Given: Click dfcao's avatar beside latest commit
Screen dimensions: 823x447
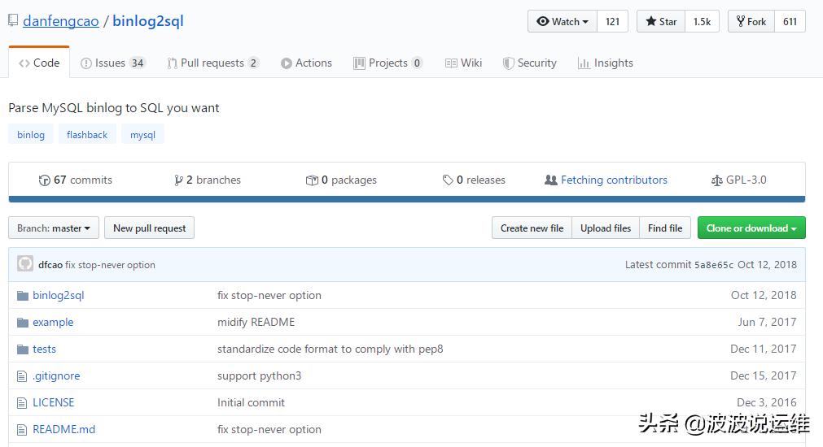Looking at the screenshot, I should point(25,264).
